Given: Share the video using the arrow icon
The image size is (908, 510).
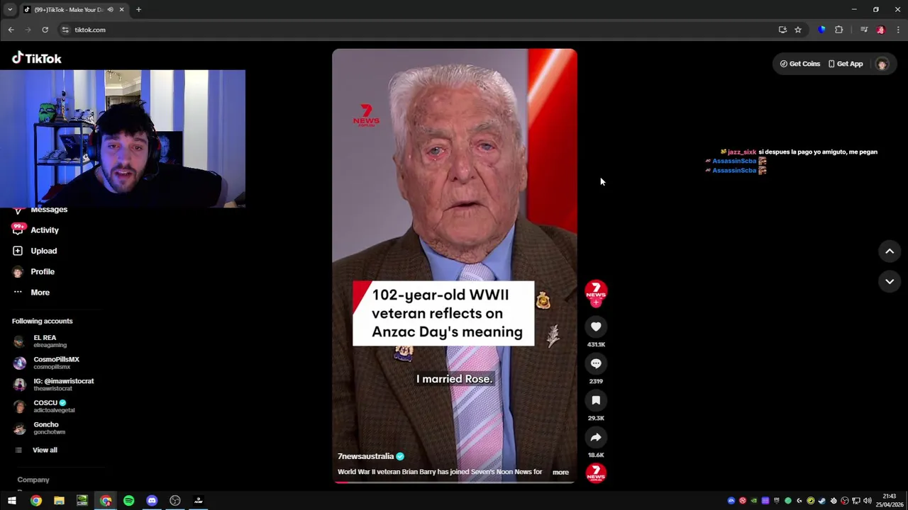Looking at the screenshot, I should [596, 437].
